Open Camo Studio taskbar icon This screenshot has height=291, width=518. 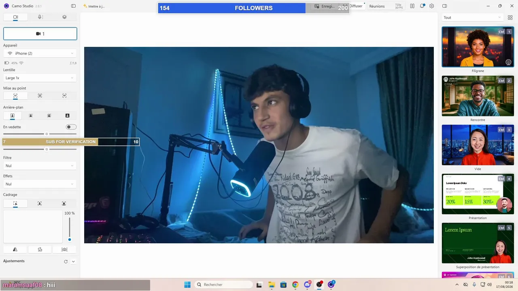click(x=331, y=285)
